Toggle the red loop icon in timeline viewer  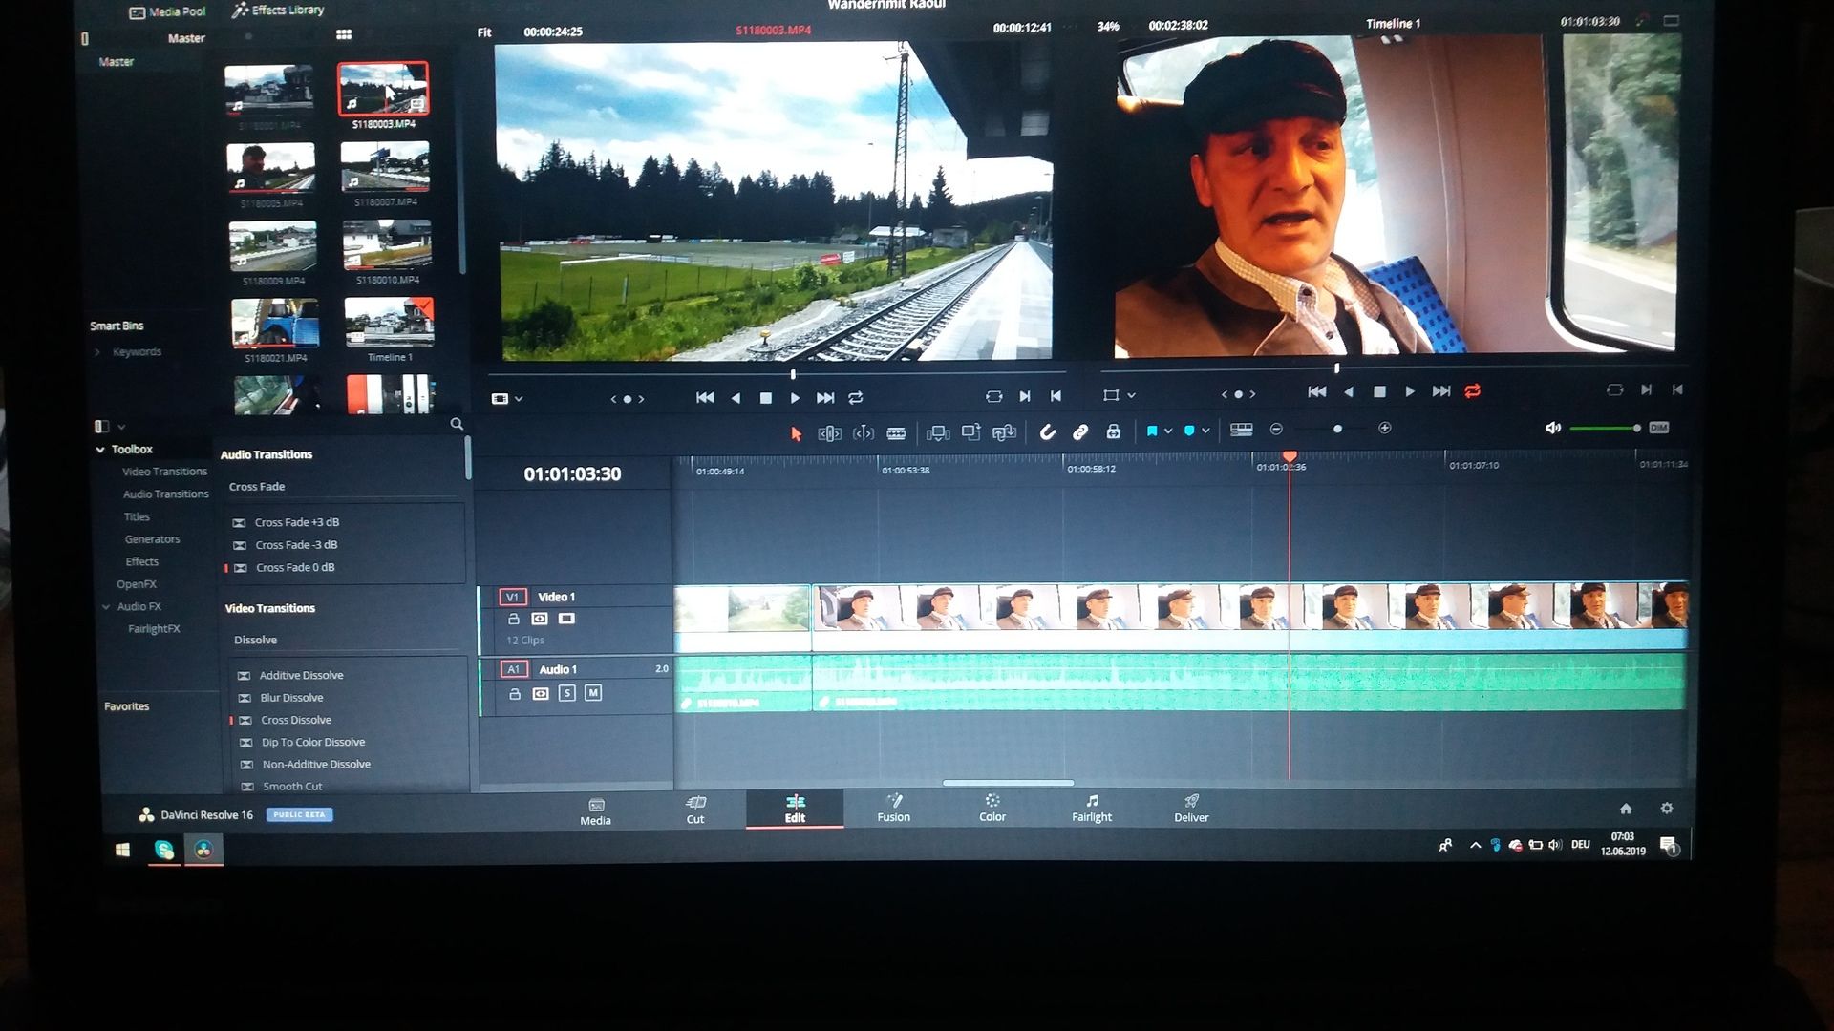1473,391
